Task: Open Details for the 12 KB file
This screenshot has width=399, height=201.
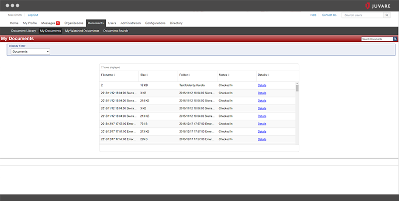Action: click(x=262, y=85)
